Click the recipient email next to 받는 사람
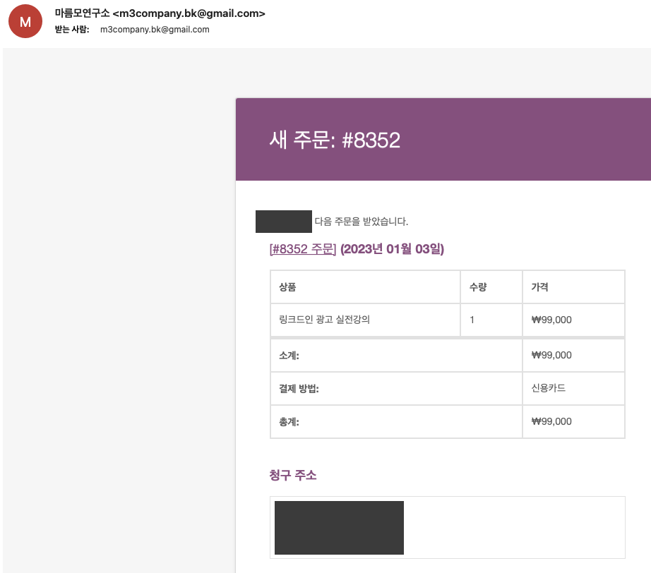This screenshot has width=651, height=573. pyautogui.click(x=154, y=30)
